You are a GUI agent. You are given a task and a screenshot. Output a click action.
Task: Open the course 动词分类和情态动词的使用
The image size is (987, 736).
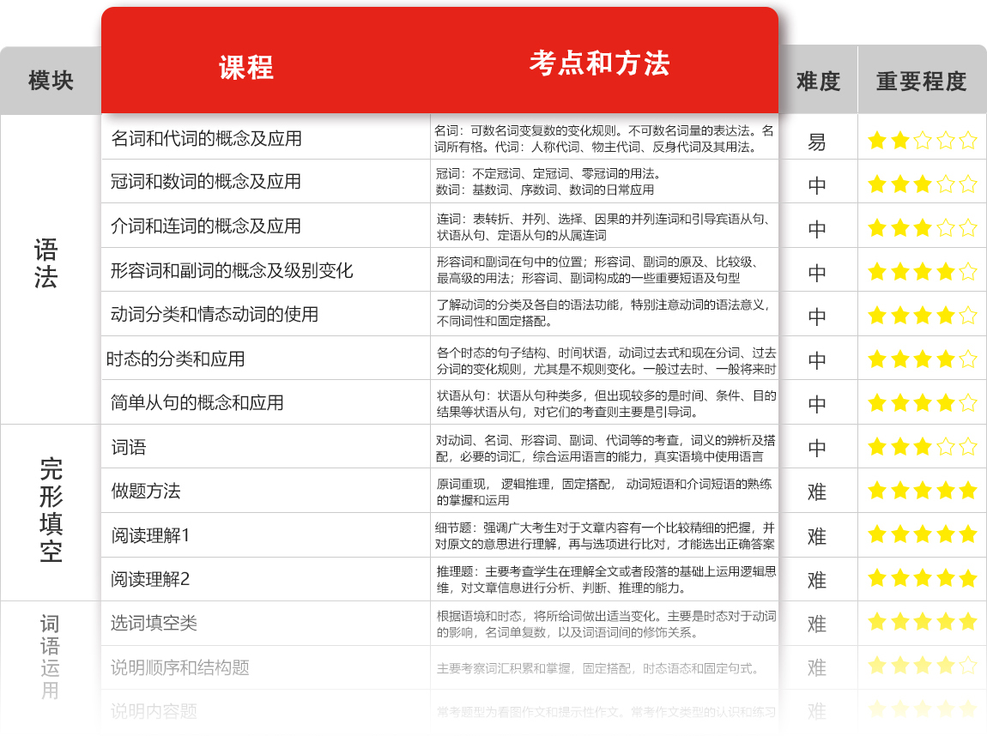[x=215, y=314]
